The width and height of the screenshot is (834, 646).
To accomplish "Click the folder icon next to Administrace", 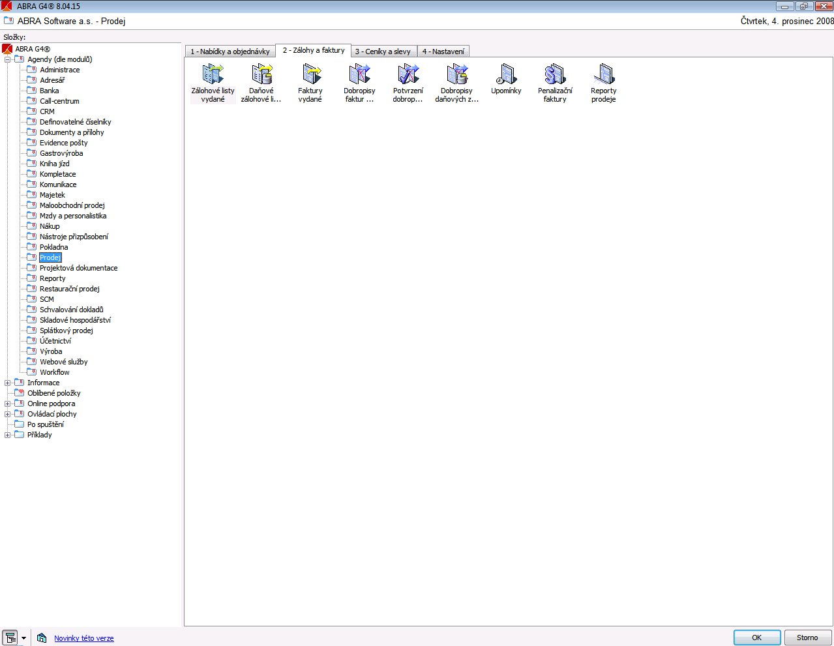I will [x=31, y=70].
